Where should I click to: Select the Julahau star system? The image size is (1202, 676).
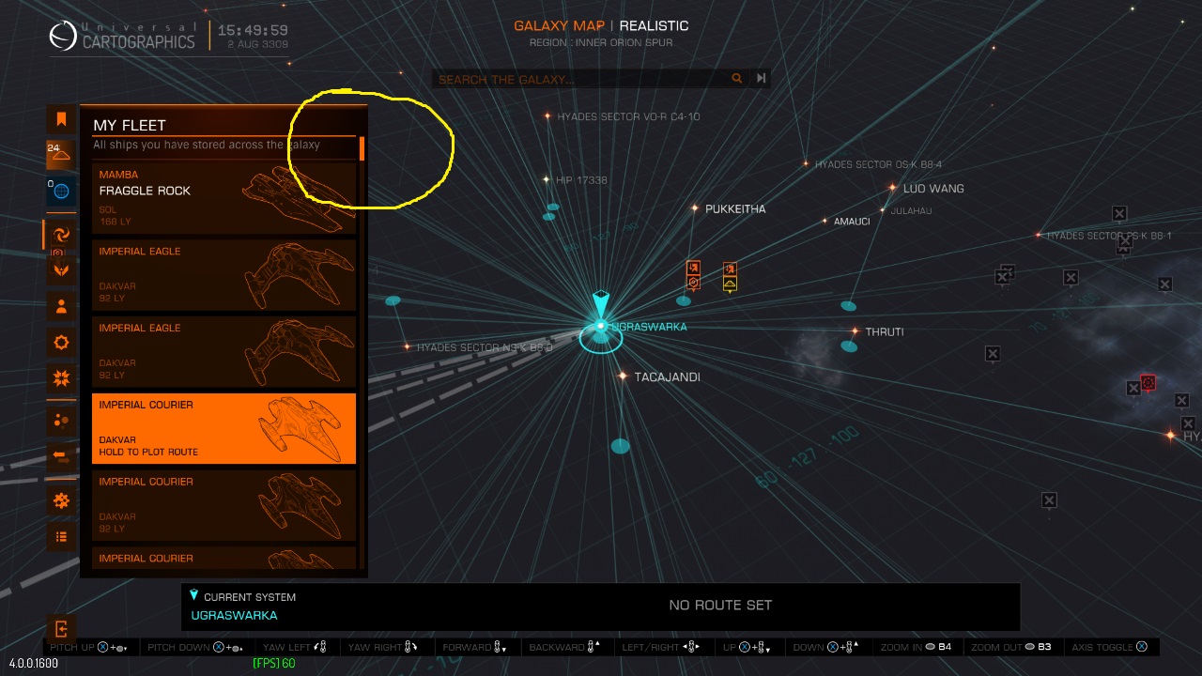click(x=904, y=211)
